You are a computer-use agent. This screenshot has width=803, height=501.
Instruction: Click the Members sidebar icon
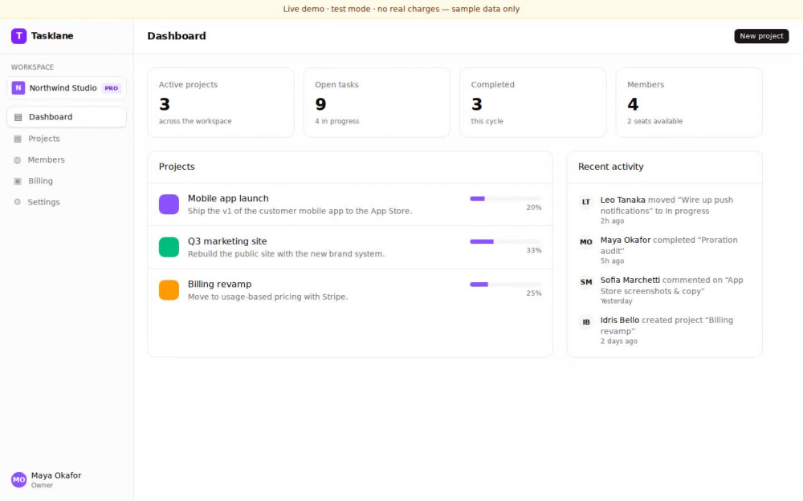point(18,160)
